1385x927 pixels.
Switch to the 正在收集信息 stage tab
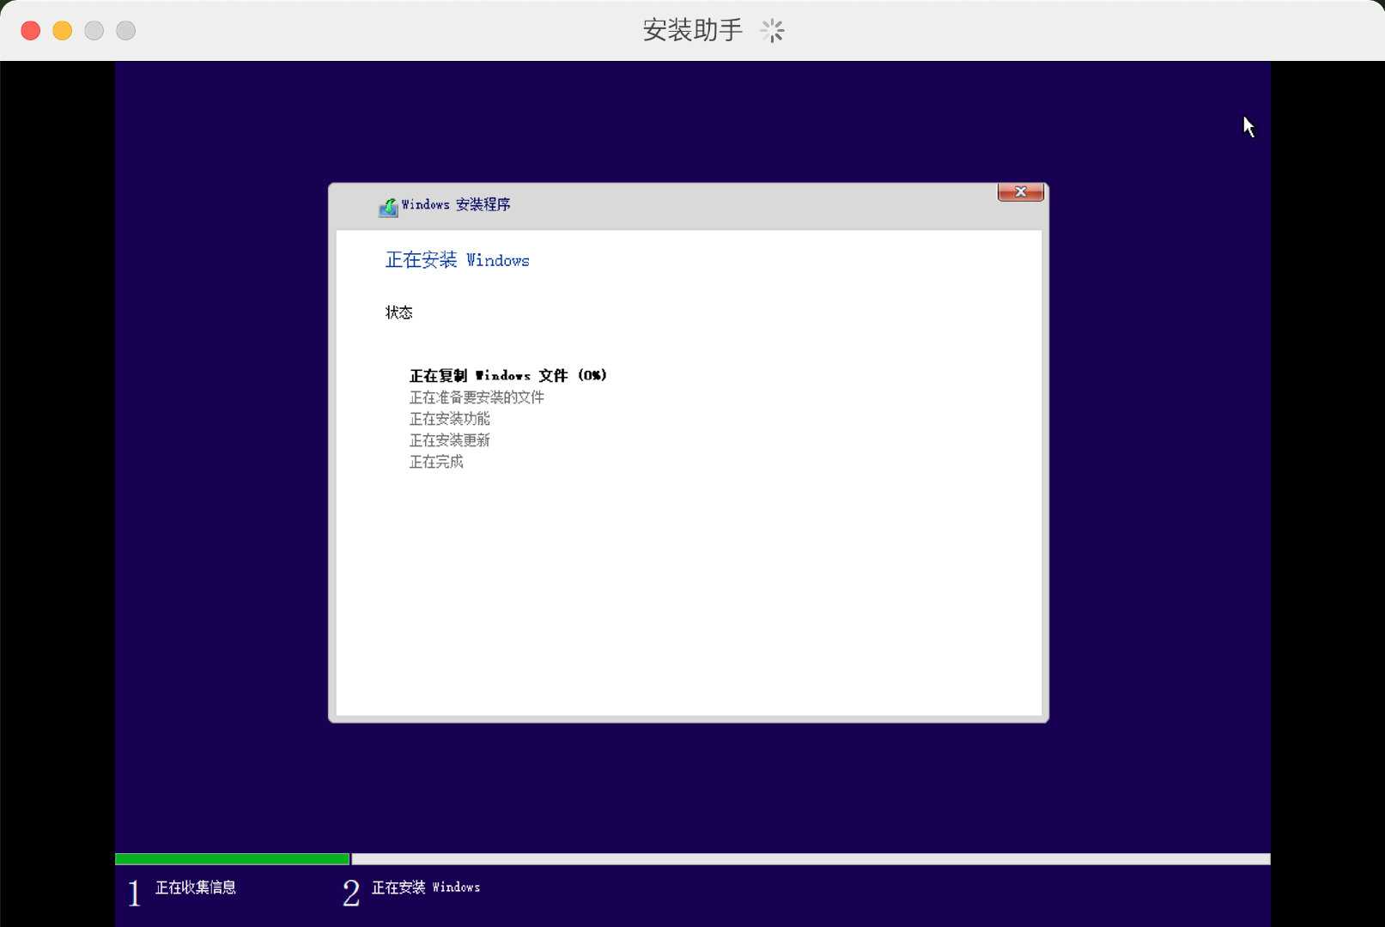click(196, 888)
